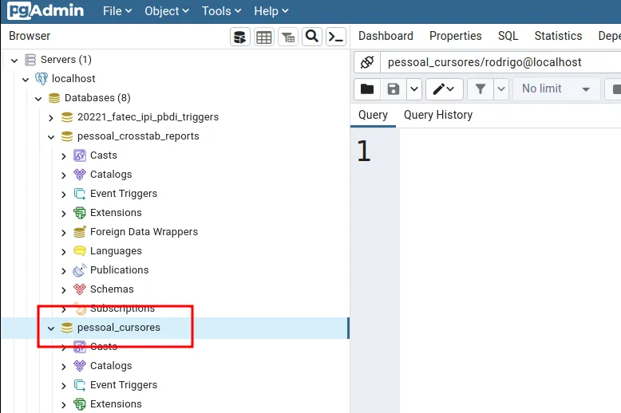Click the Publications satellite icon

pos(80,270)
